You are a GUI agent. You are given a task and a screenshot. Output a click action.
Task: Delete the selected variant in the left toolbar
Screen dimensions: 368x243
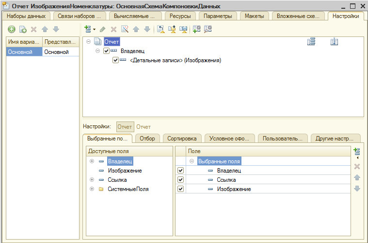[34, 30]
